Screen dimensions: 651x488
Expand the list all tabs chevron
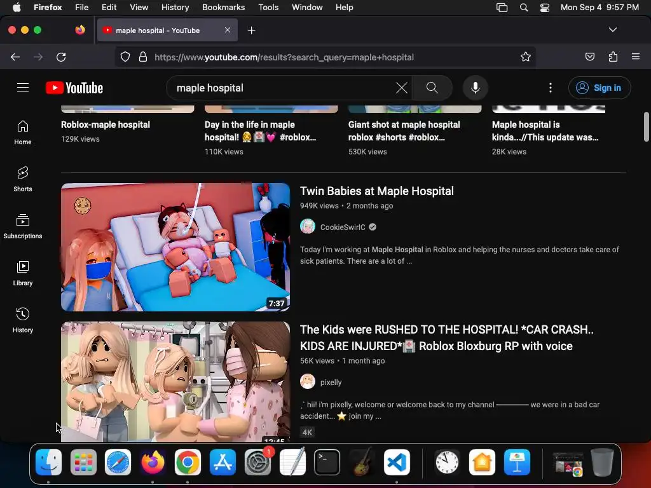click(613, 30)
